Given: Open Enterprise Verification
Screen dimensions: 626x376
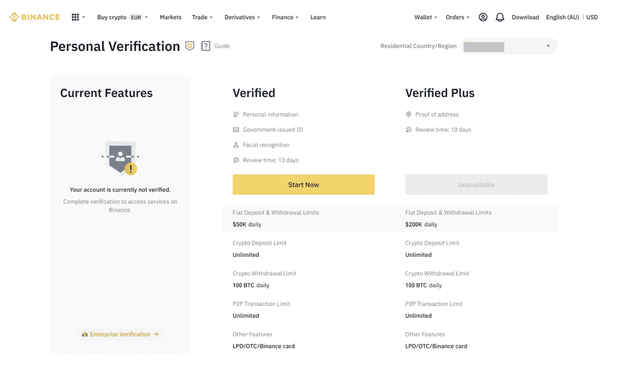Looking at the screenshot, I should [x=120, y=334].
